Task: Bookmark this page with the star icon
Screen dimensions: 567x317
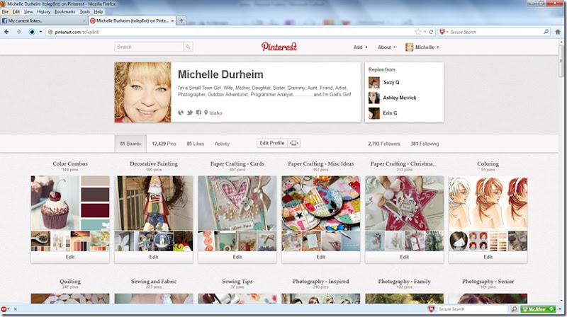Action: point(418,32)
